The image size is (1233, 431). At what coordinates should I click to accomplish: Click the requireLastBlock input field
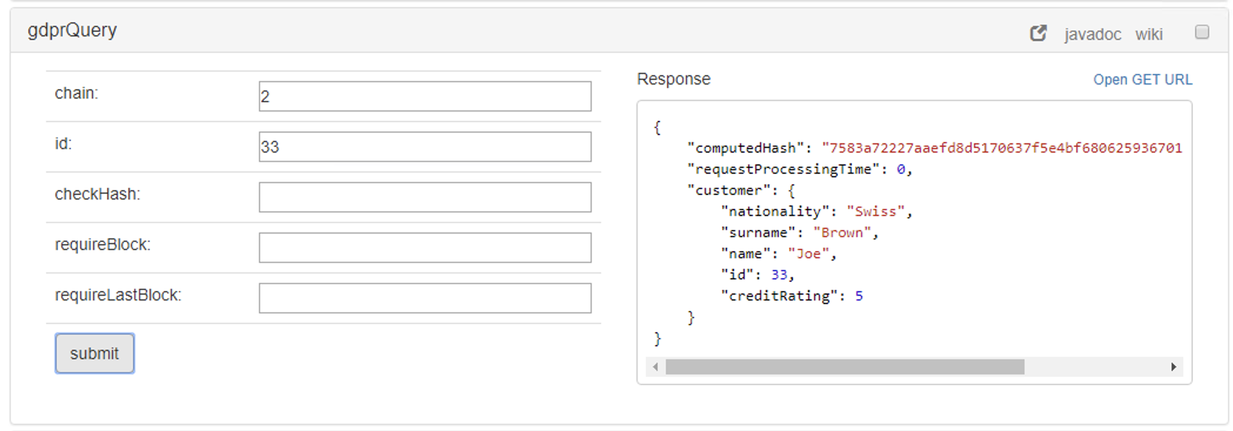point(425,298)
